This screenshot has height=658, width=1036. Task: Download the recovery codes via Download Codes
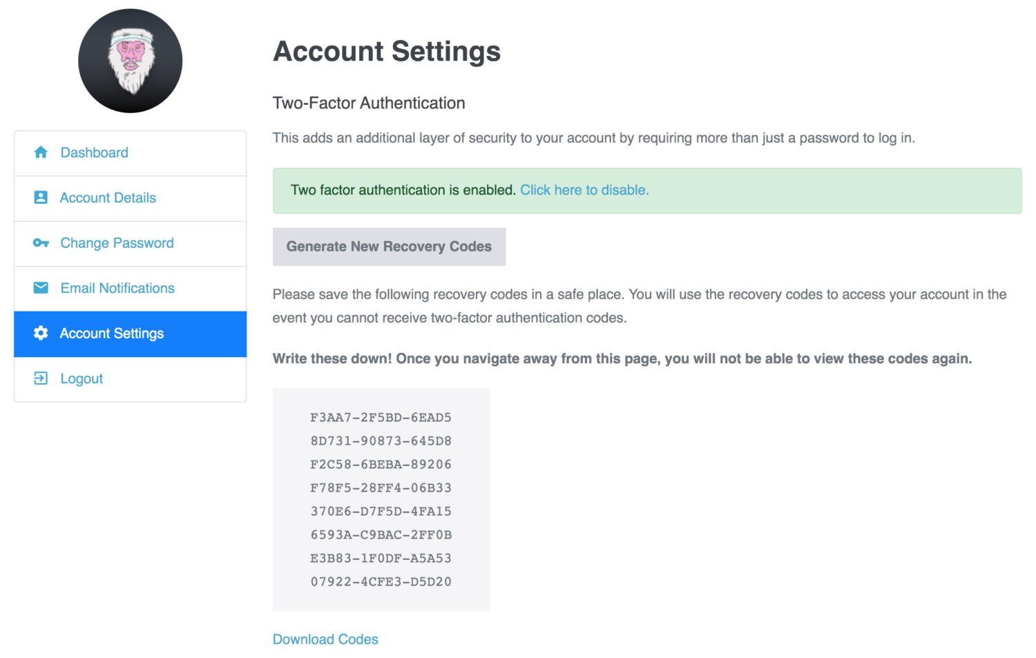coord(325,639)
